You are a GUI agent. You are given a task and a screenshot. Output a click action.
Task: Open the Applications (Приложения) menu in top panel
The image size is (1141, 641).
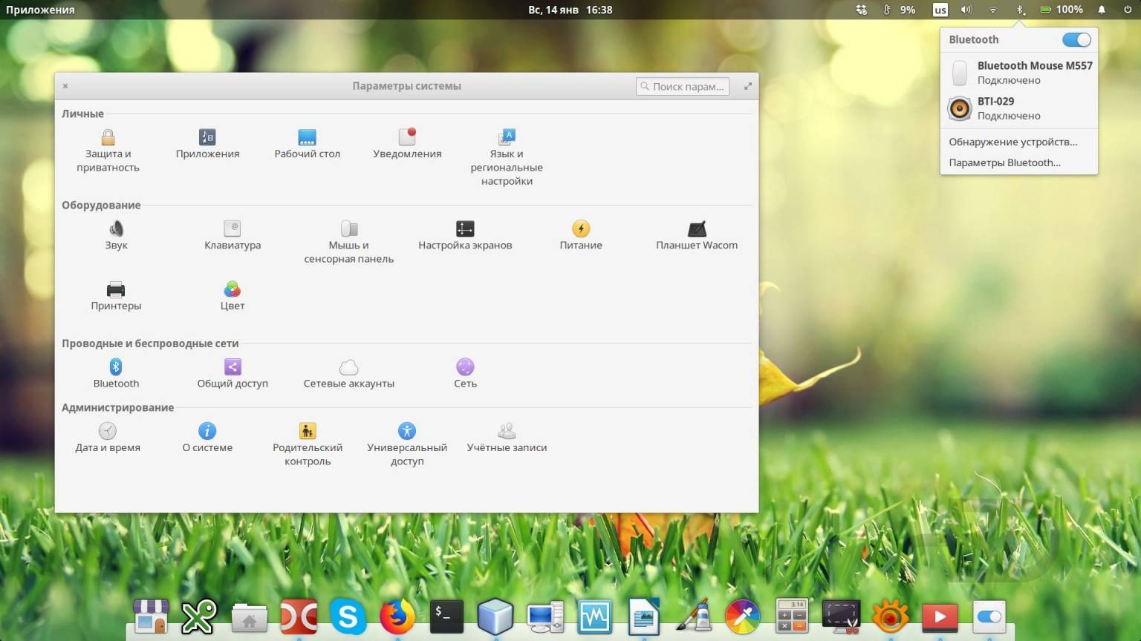coord(40,10)
